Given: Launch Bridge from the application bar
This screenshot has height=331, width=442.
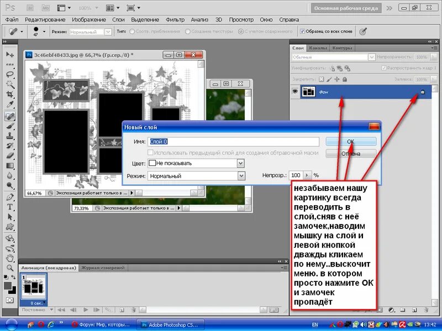Looking at the screenshot, I should tap(30, 8).
